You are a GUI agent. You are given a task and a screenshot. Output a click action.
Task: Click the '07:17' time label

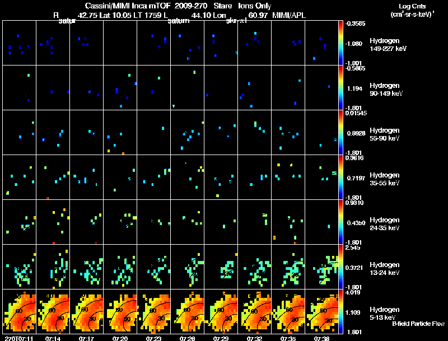(x=87, y=339)
